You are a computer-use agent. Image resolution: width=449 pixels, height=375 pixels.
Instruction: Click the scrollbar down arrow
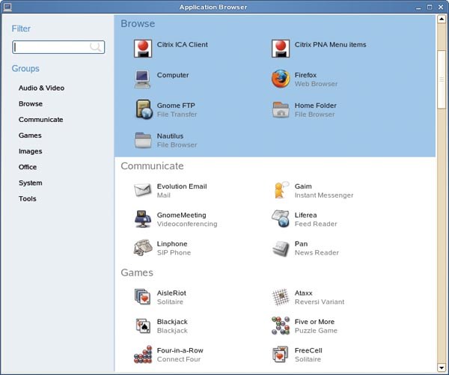point(442,368)
